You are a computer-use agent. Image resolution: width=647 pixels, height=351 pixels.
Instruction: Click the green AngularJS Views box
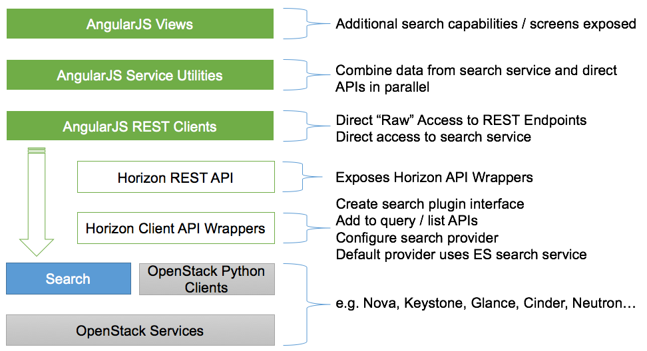point(140,24)
